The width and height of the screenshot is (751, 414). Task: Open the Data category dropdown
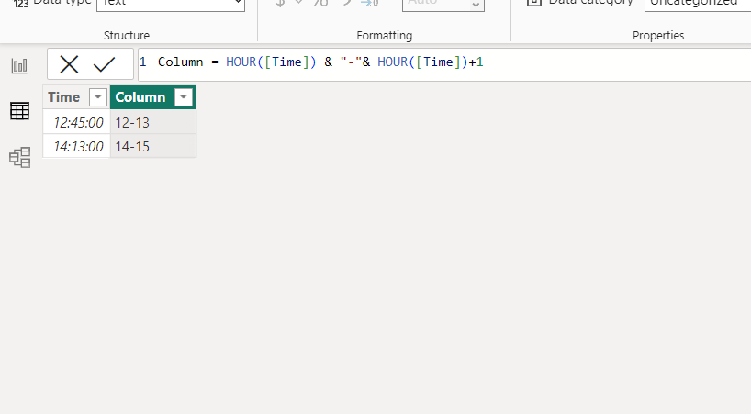tap(698, 4)
